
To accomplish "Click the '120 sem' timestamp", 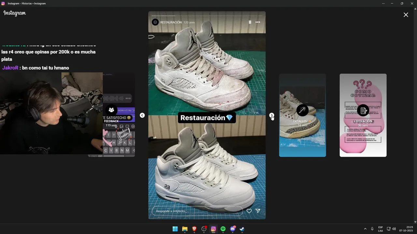I will (x=189, y=22).
